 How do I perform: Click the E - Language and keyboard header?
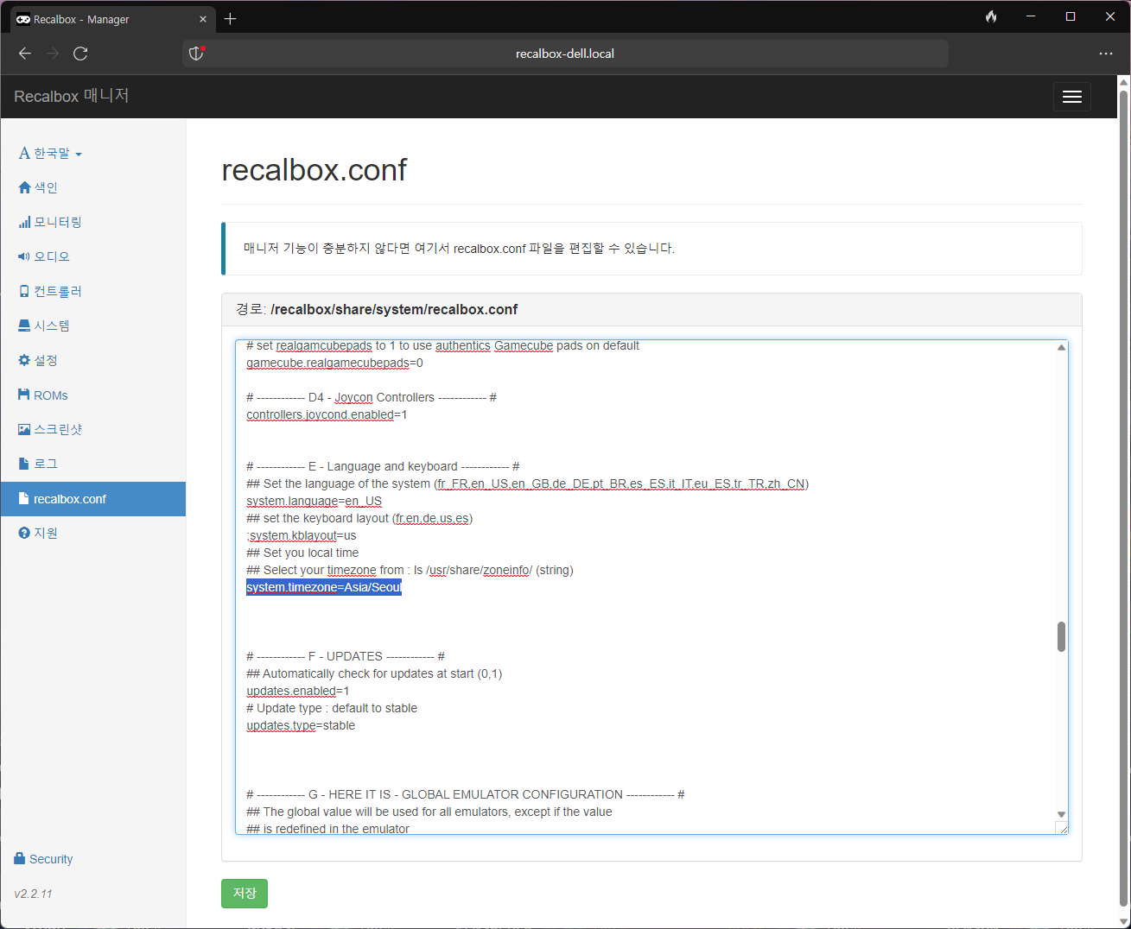click(x=383, y=466)
